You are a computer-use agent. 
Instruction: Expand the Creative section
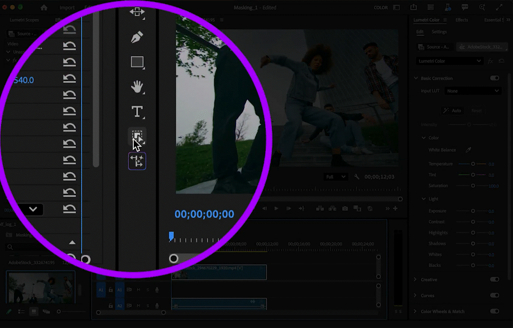point(416,280)
